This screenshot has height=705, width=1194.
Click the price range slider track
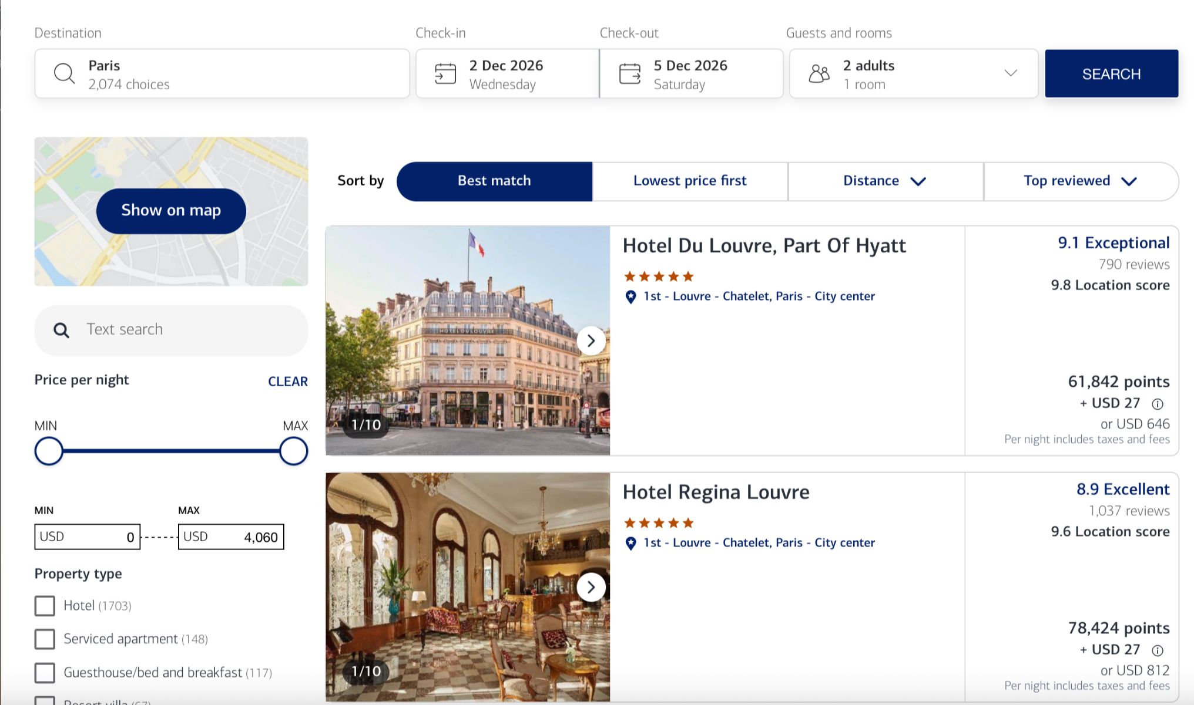tap(171, 451)
